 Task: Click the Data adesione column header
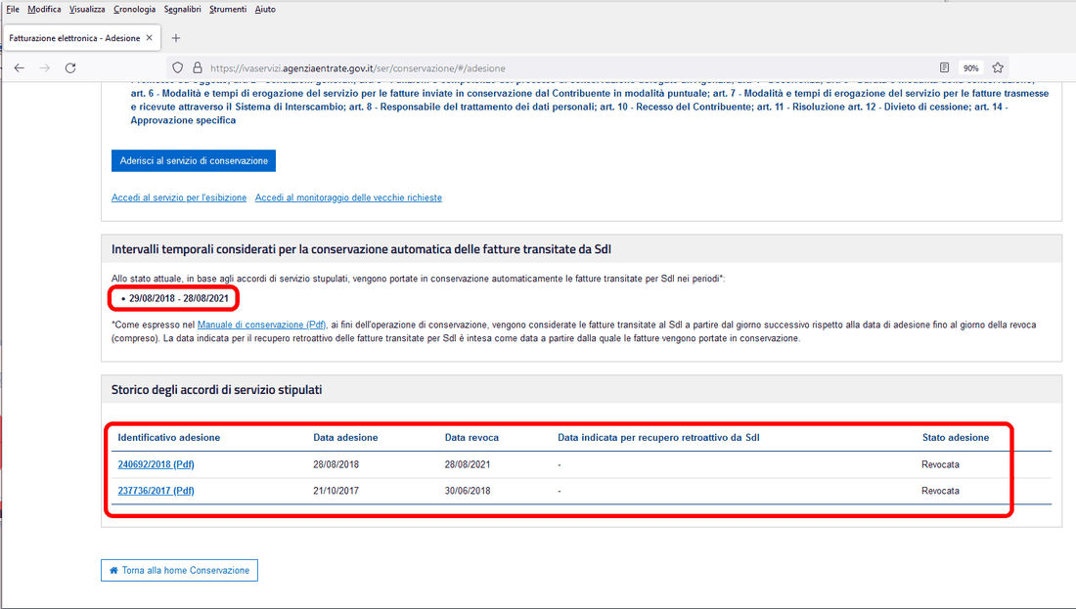(x=345, y=438)
